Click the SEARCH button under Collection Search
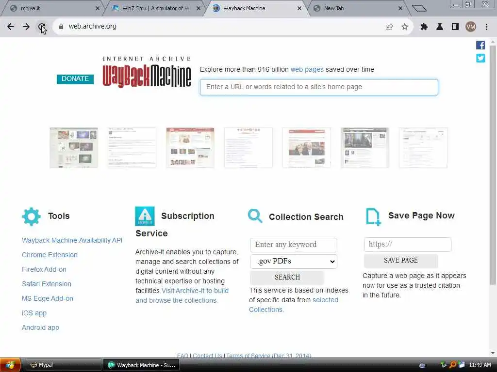The height and width of the screenshot is (372, 497). pyautogui.click(x=287, y=278)
